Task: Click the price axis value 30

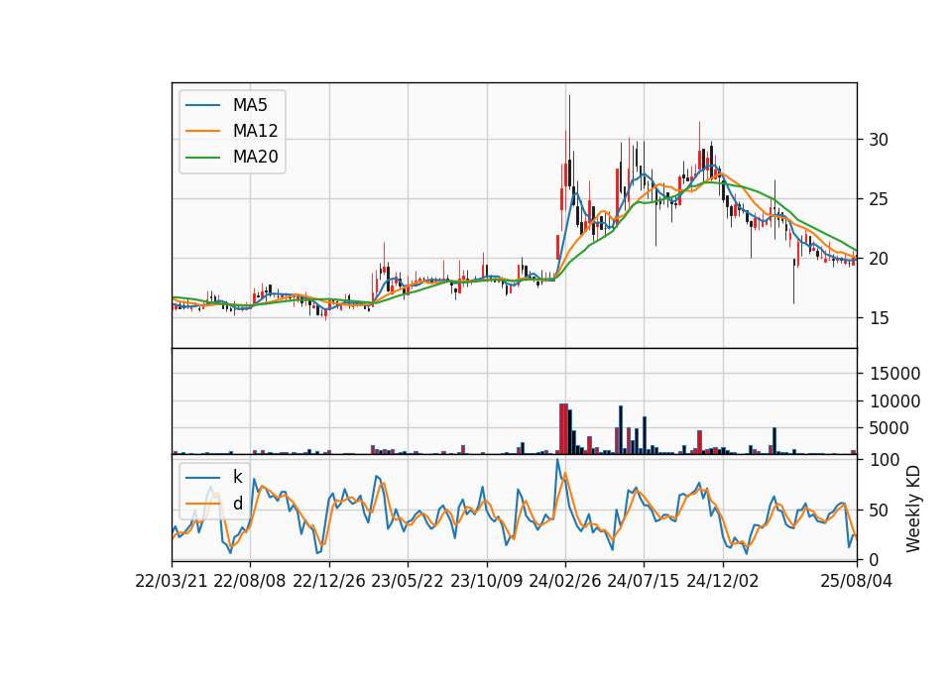Action: [x=879, y=140]
